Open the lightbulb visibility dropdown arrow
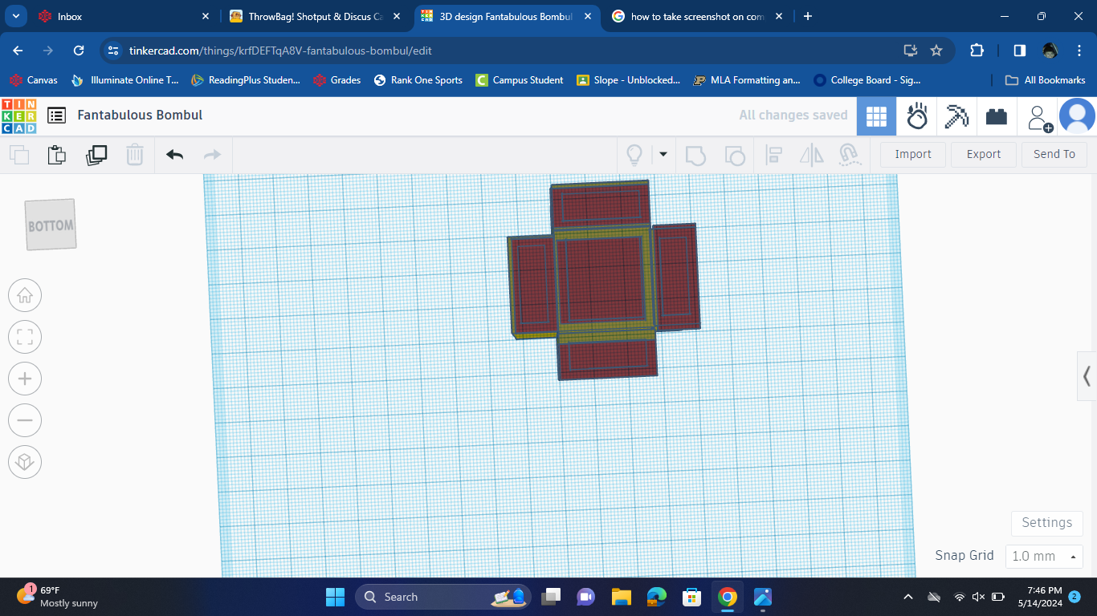This screenshot has height=616, width=1097. point(663,155)
